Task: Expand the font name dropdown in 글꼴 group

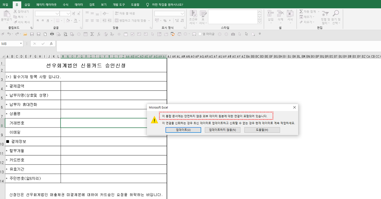Action: tap(57, 13)
